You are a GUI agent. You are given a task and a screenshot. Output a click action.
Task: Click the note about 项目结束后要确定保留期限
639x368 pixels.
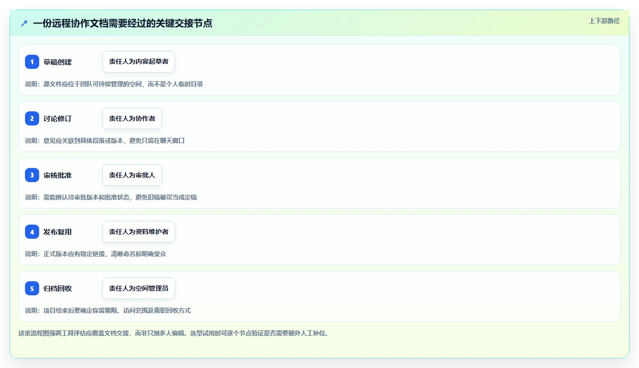[x=108, y=310]
